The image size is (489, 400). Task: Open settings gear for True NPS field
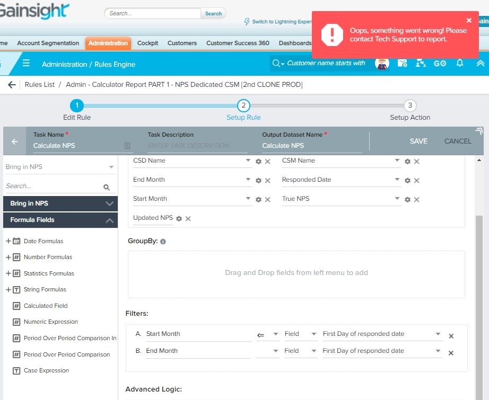coord(408,199)
